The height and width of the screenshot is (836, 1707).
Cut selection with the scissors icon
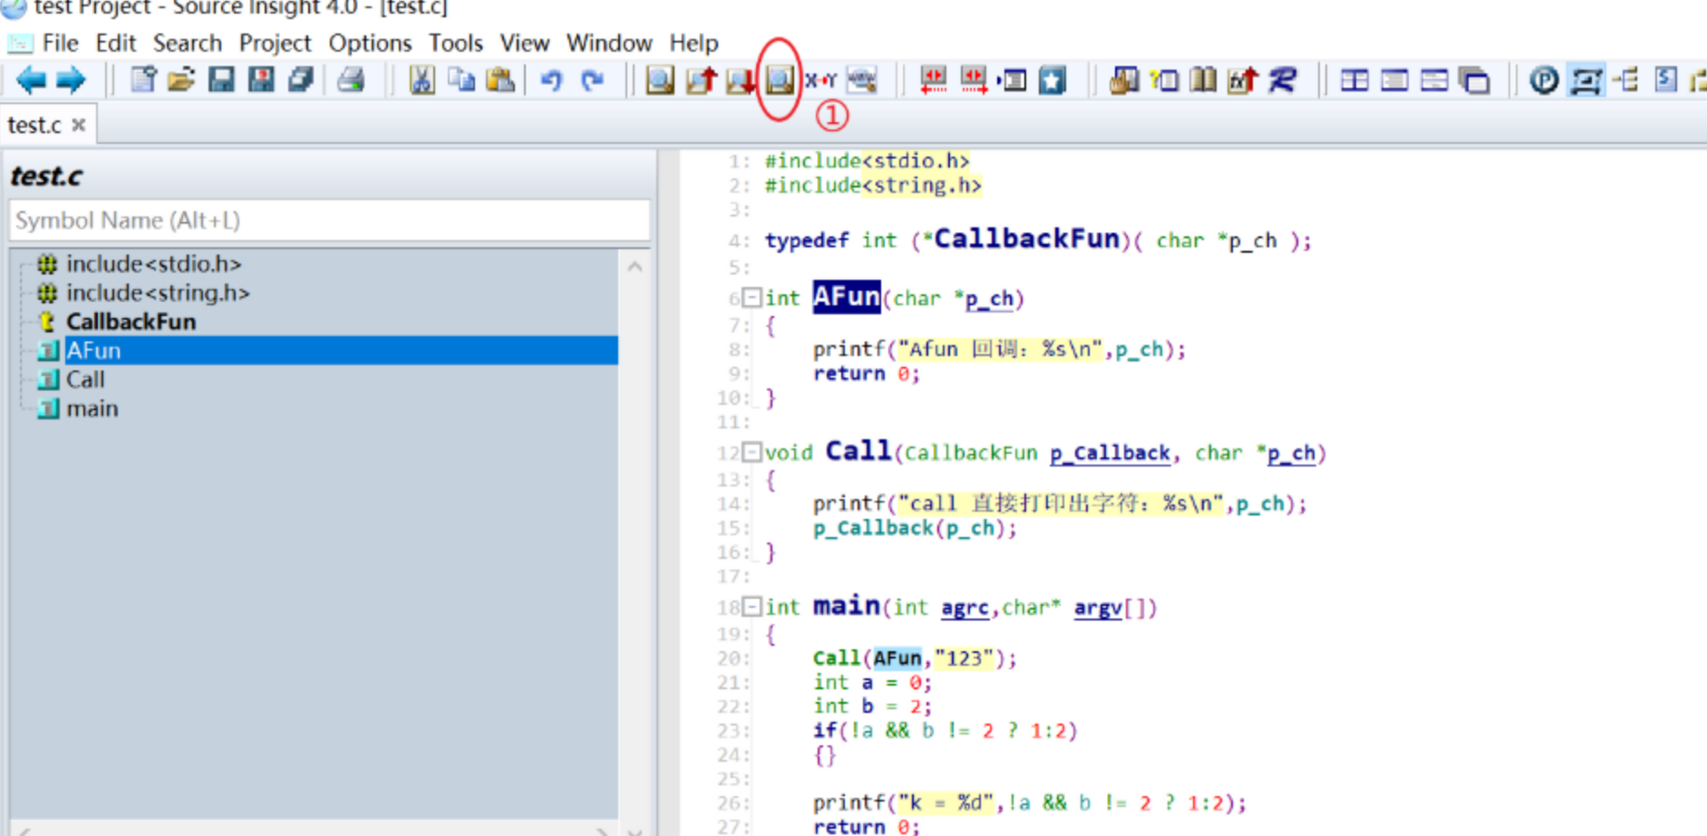click(422, 81)
